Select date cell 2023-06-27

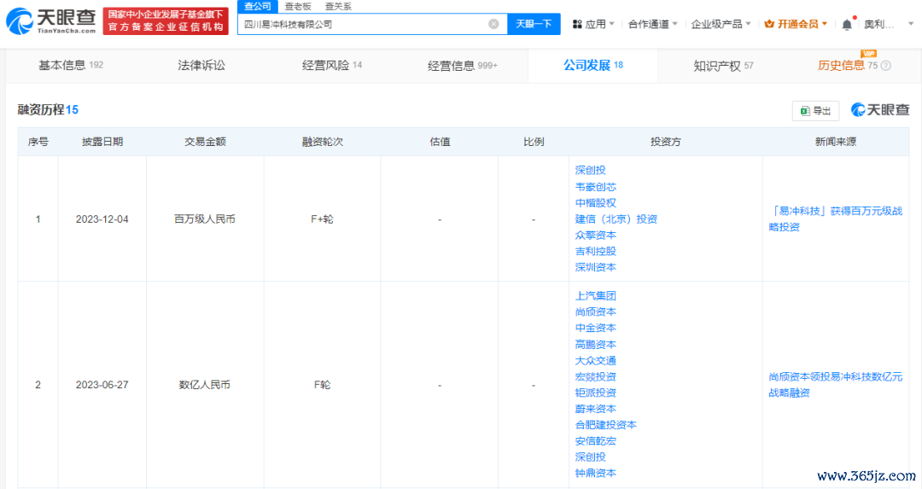click(x=102, y=385)
